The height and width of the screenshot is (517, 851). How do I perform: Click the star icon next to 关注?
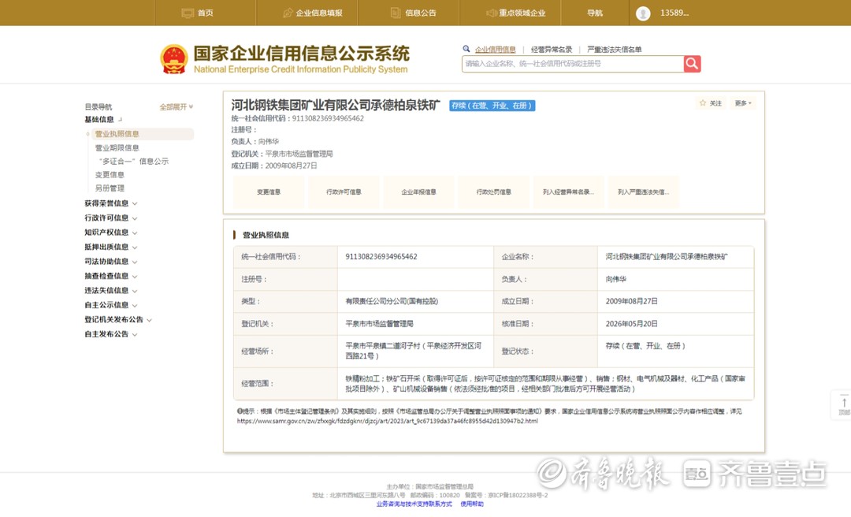click(x=703, y=102)
